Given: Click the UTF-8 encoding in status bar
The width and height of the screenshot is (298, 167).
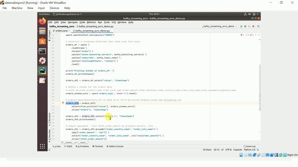Looking at the screenshot, I should pyautogui.click(x=229, y=149).
